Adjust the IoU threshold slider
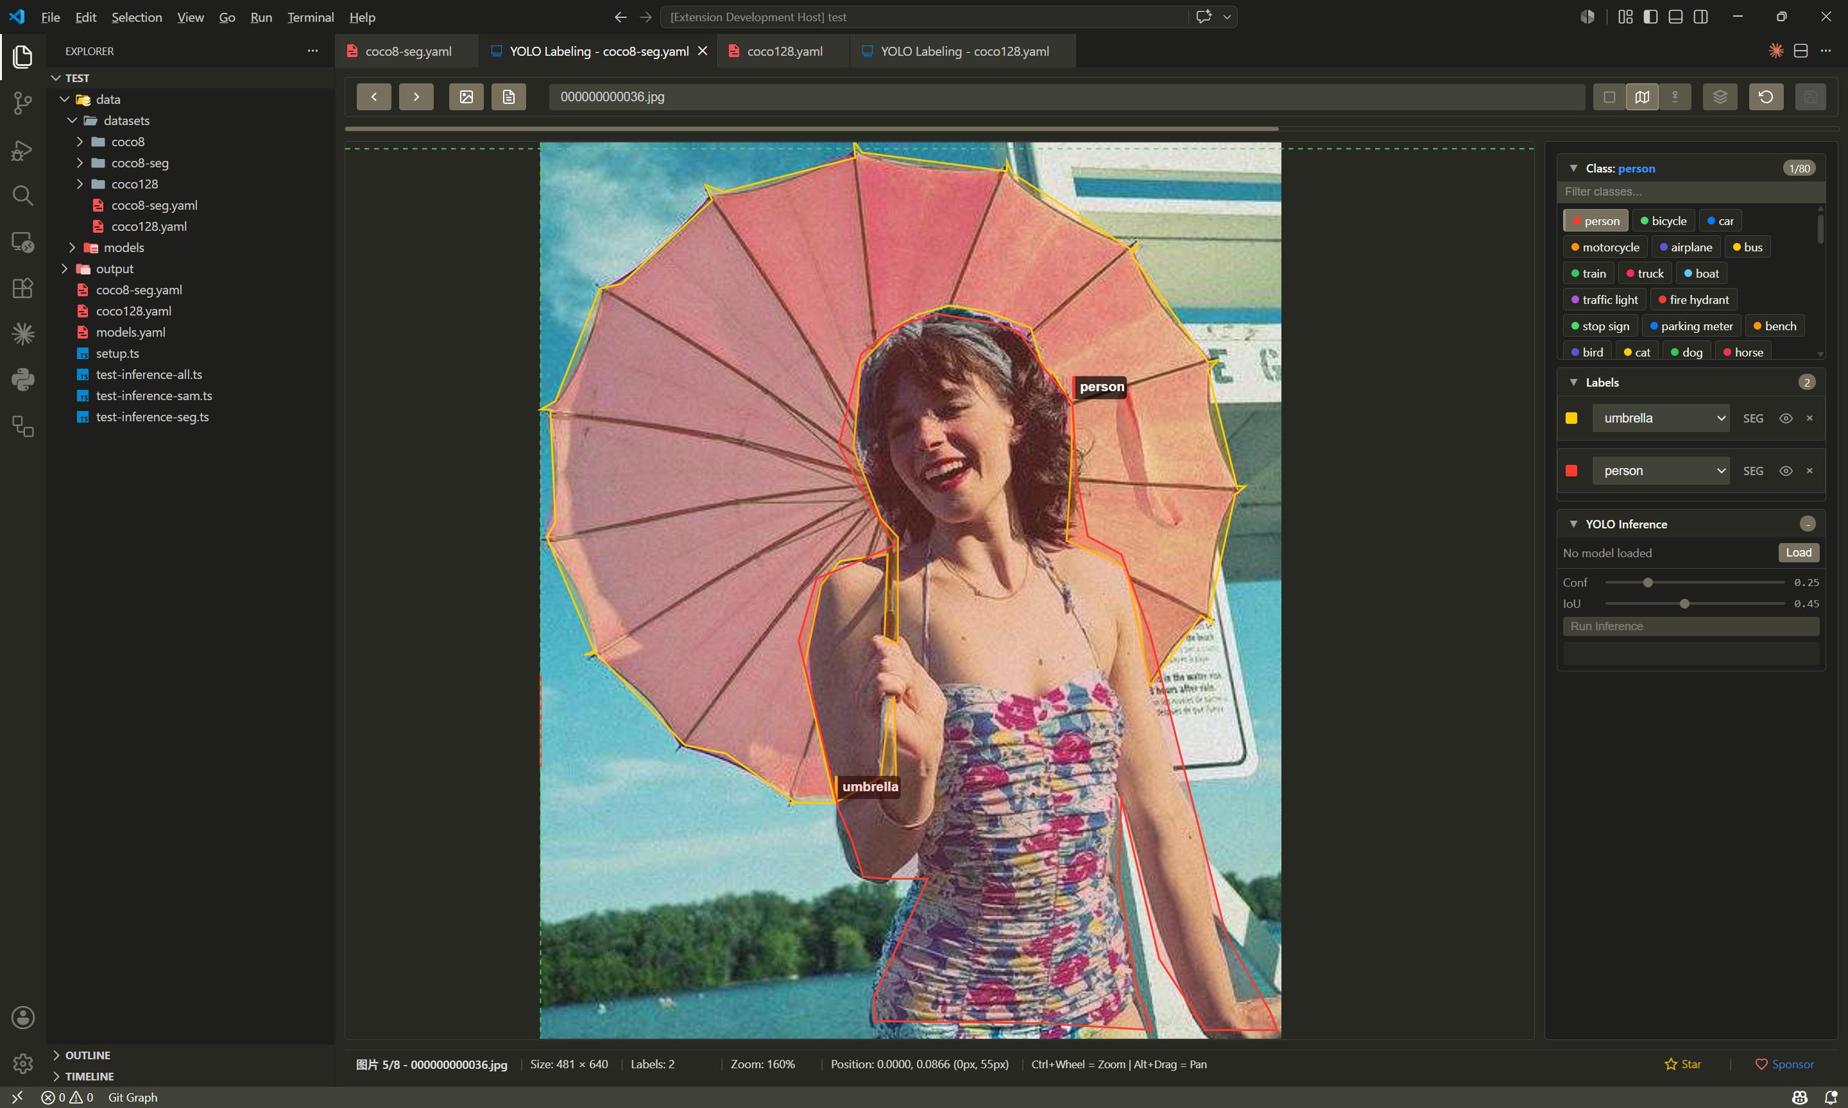Screen dimensions: 1848x1108 1694,603
